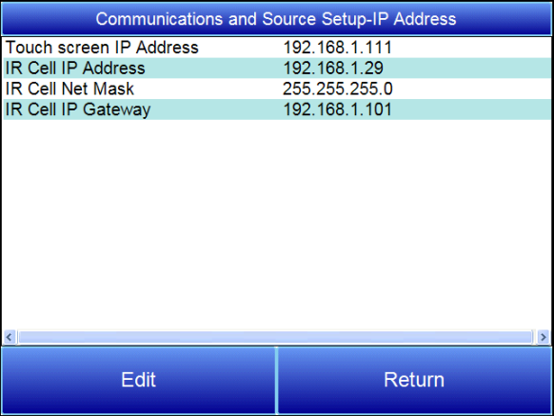Click the divider between Edit and Return
The width and height of the screenshot is (554, 416).
(277, 380)
